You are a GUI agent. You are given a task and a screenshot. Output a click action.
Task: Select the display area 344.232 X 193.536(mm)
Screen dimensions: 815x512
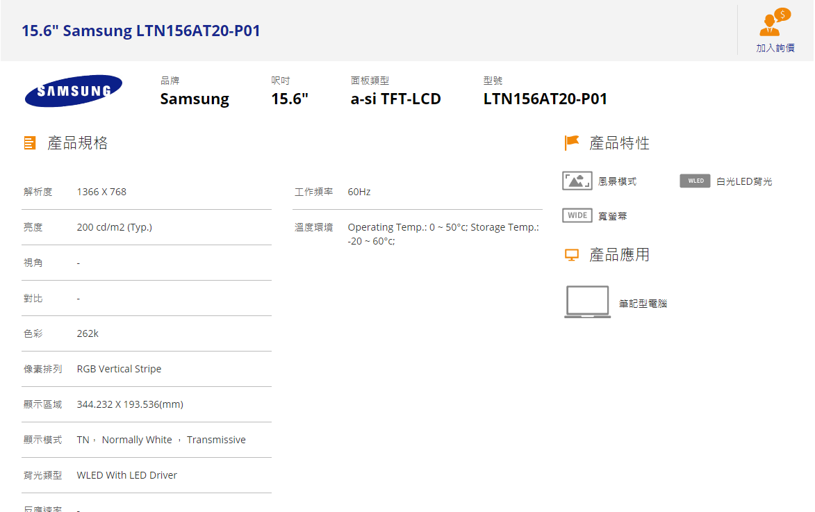130,404
